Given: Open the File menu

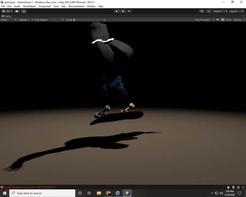Looking at the screenshot, I should point(3,6).
